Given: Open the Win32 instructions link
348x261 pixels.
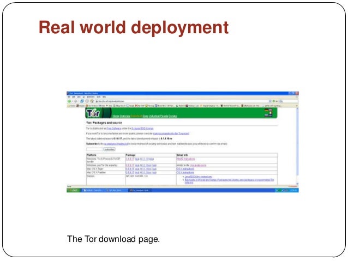Looking at the screenshot, I should [186, 159].
